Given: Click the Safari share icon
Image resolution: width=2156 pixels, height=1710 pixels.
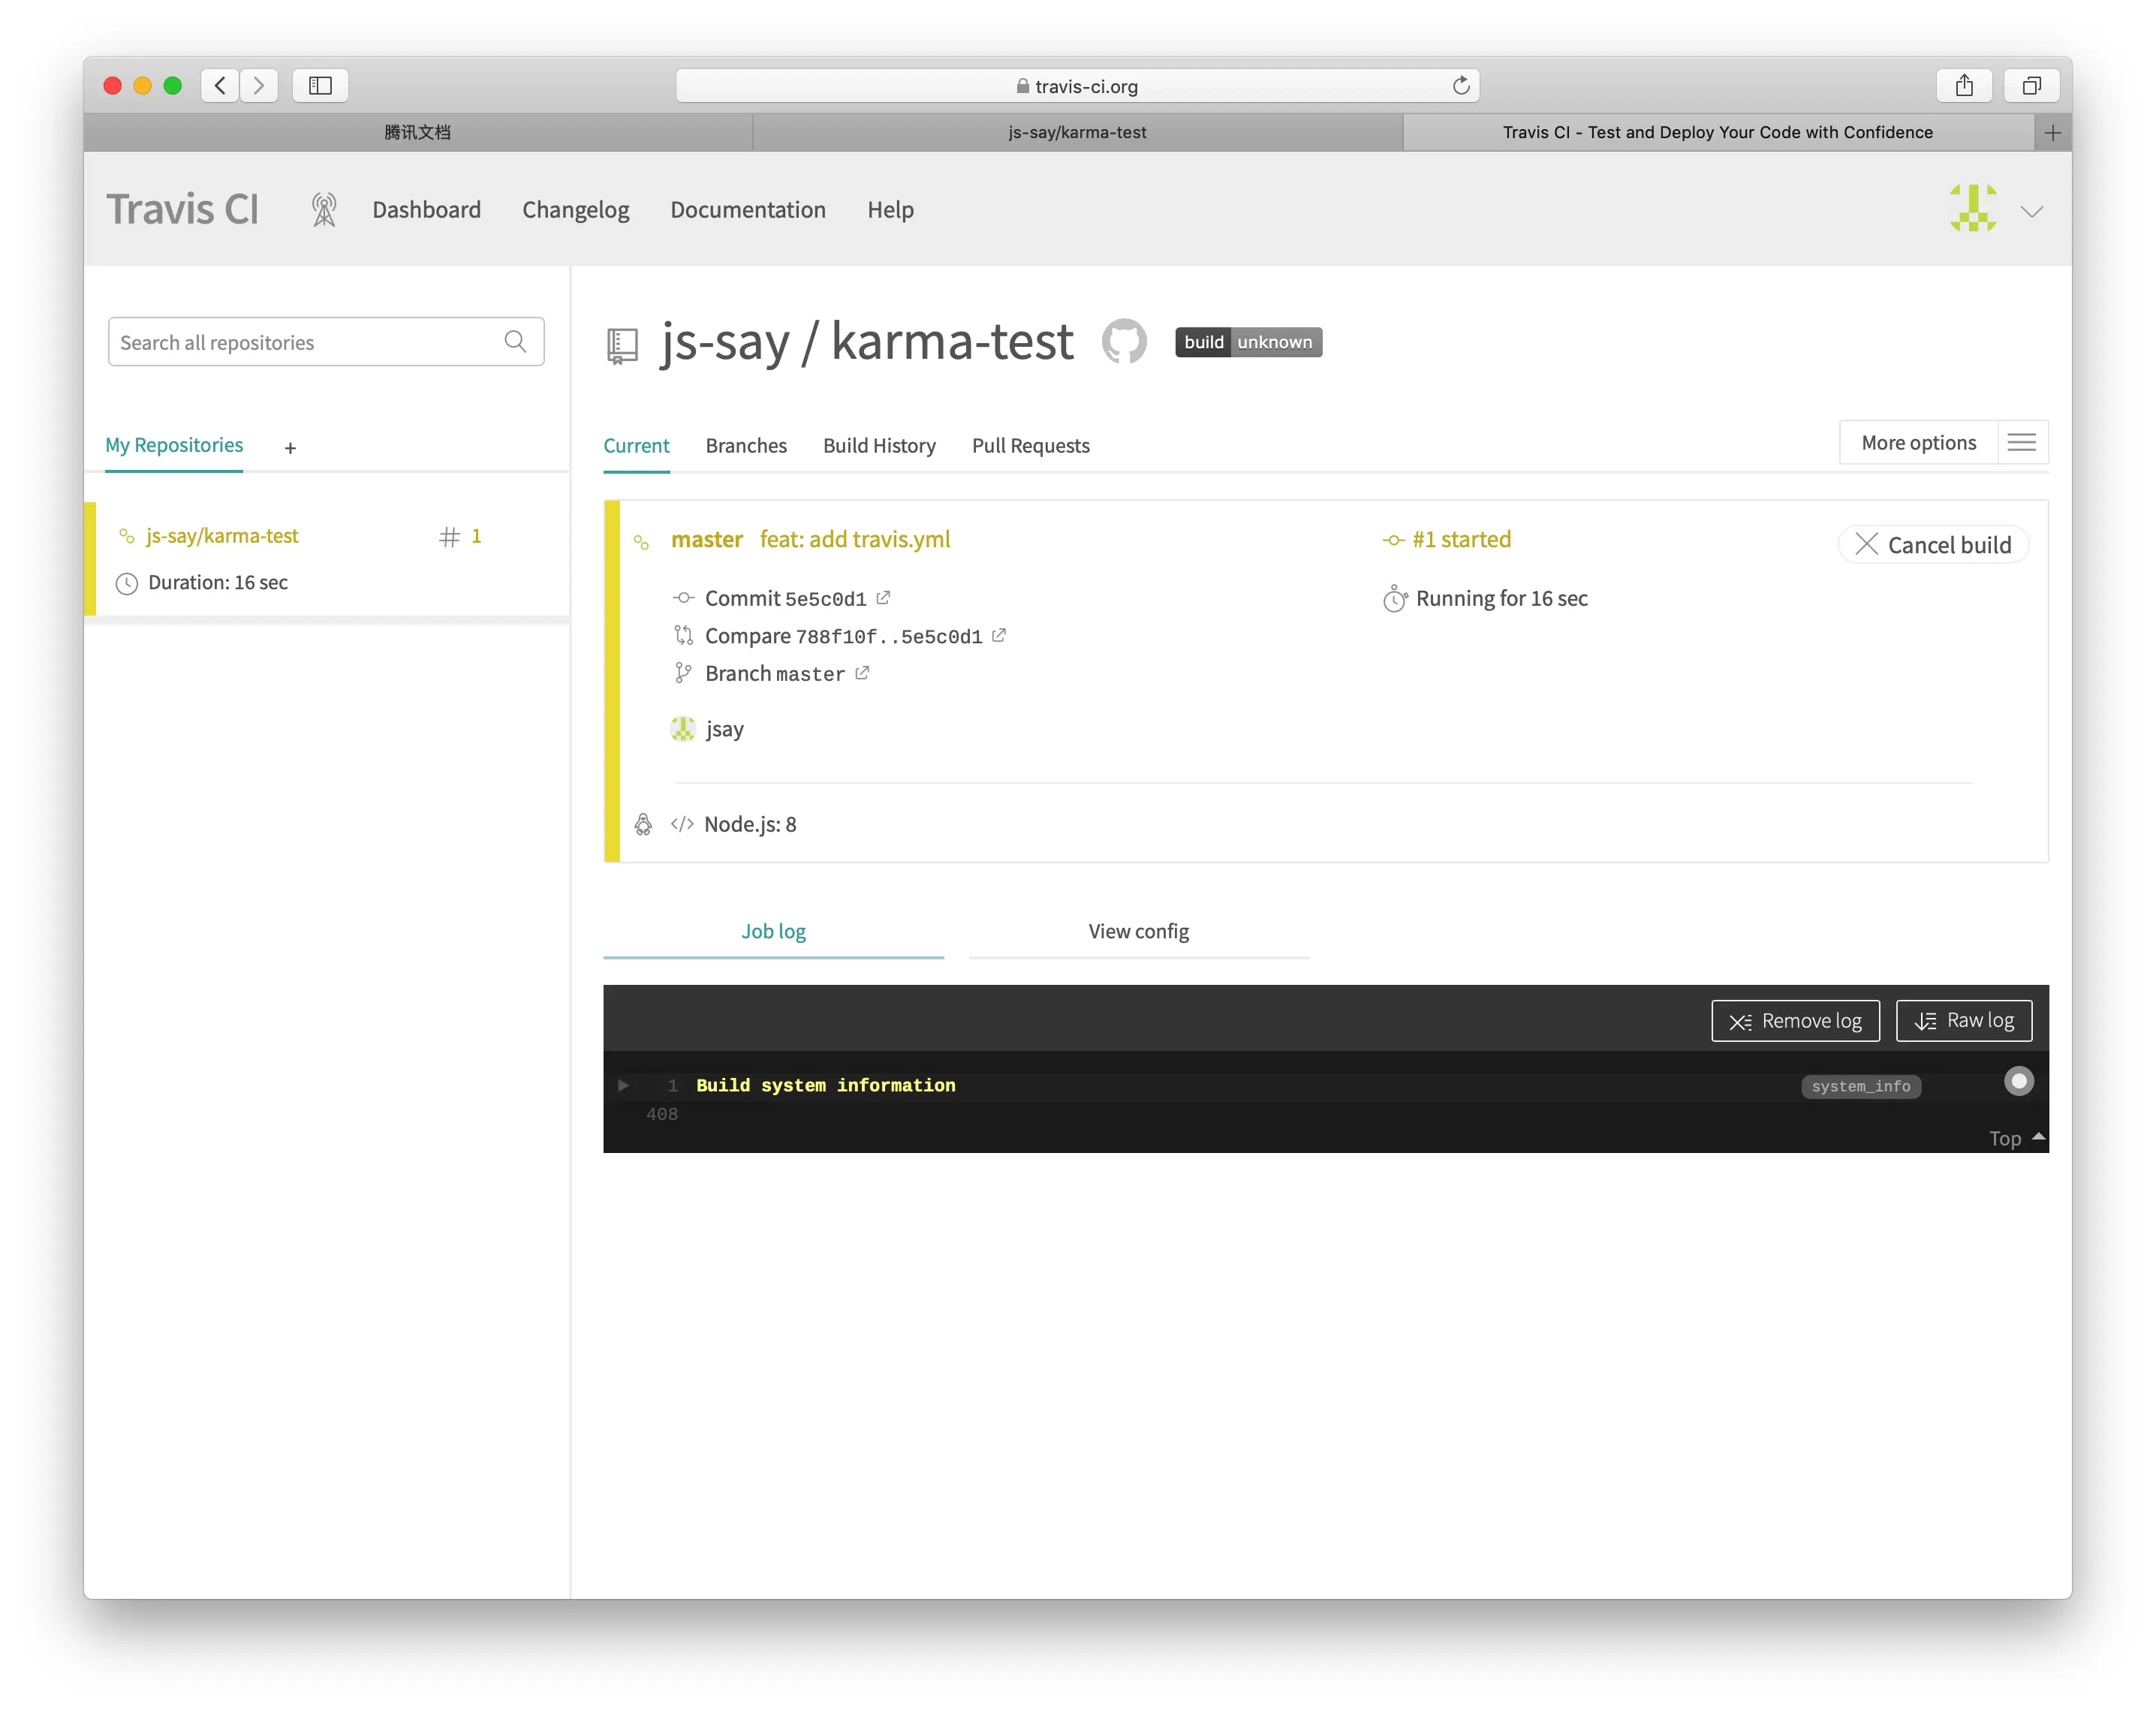Looking at the screenshot, I should (x=1964, y=86).
